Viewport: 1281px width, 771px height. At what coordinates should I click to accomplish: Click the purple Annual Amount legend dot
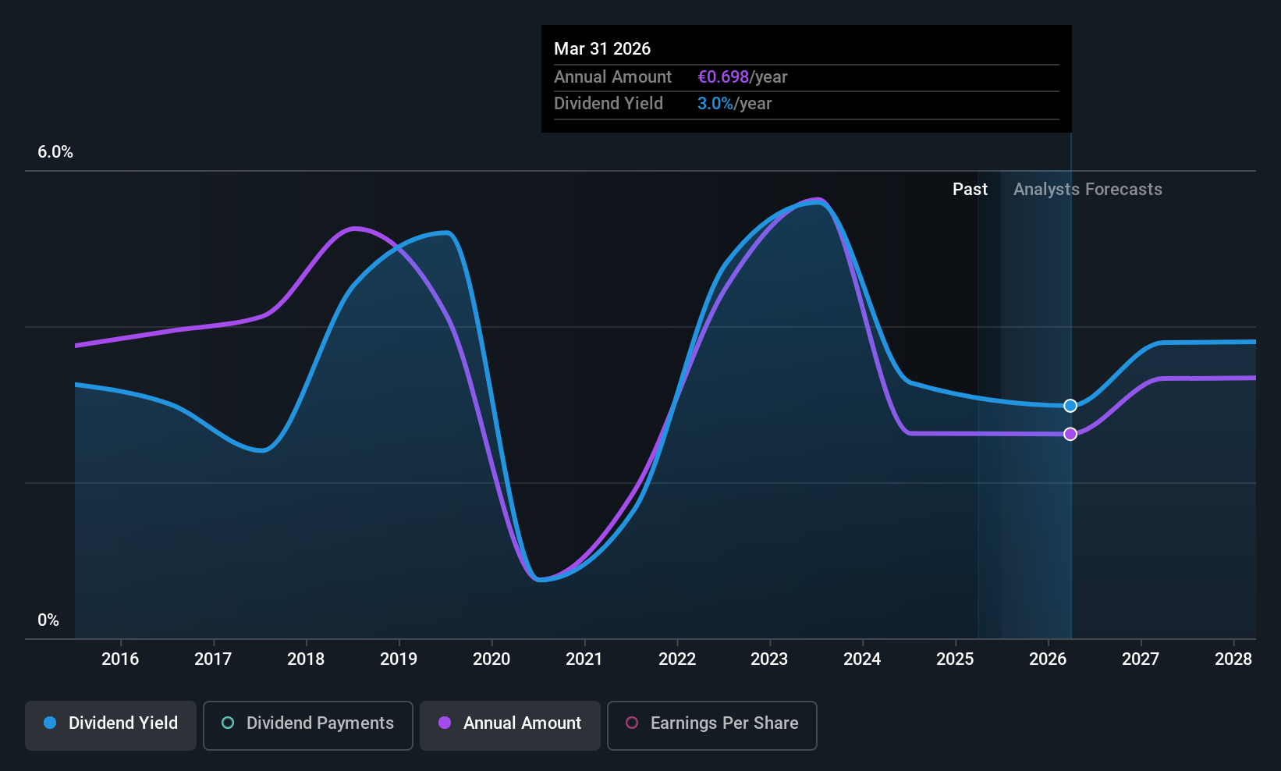(445, 723)
